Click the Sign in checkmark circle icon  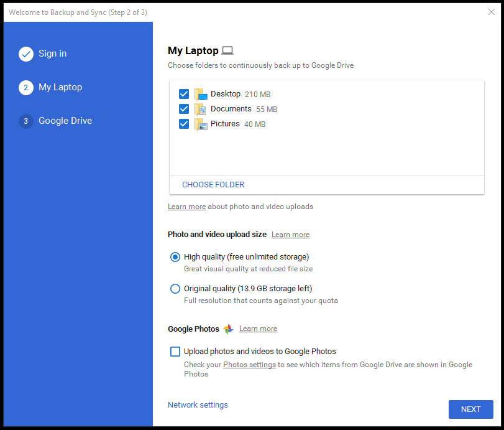pos(26,54)
